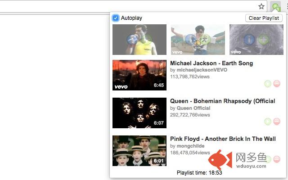Open title Pink Floyd - Another Brick In The Wall
The image size is (288, 180).
pos(223,139)
